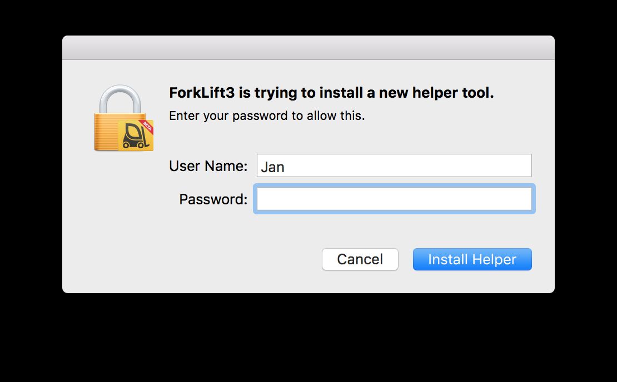Click the black backdrop above the dialog
This screenshot has width=617, height=382.
[x=308, y=17]
